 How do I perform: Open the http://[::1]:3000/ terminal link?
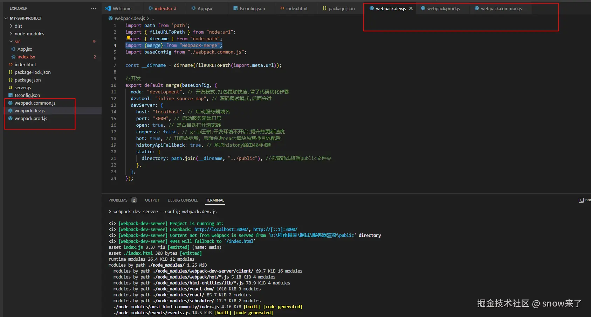click(x=275, y=230)
